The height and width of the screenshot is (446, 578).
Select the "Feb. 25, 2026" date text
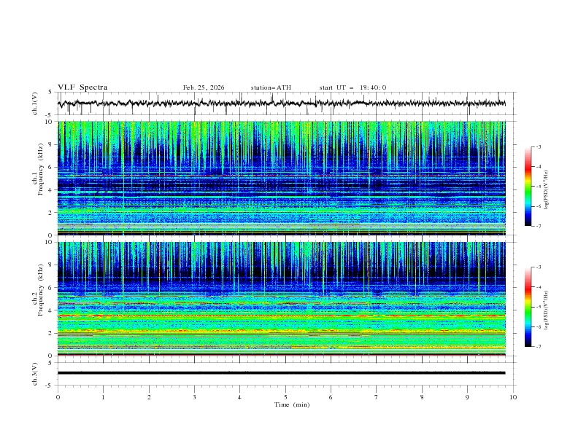[204, 87]
